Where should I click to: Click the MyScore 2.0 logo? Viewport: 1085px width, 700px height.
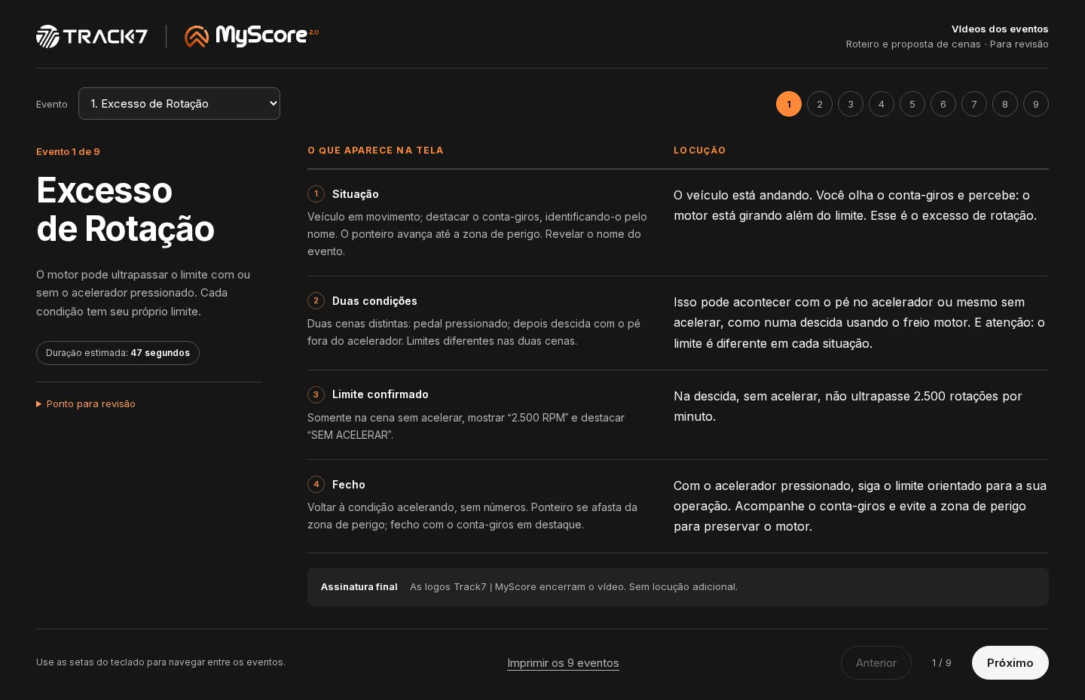[252, 36]
